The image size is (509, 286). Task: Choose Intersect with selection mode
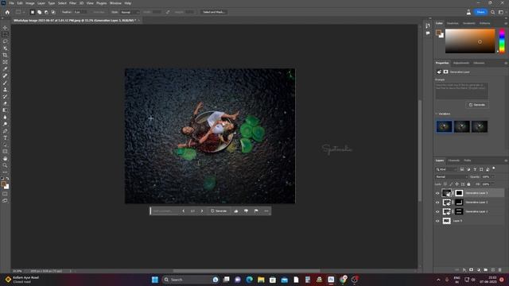coord(53,12)
